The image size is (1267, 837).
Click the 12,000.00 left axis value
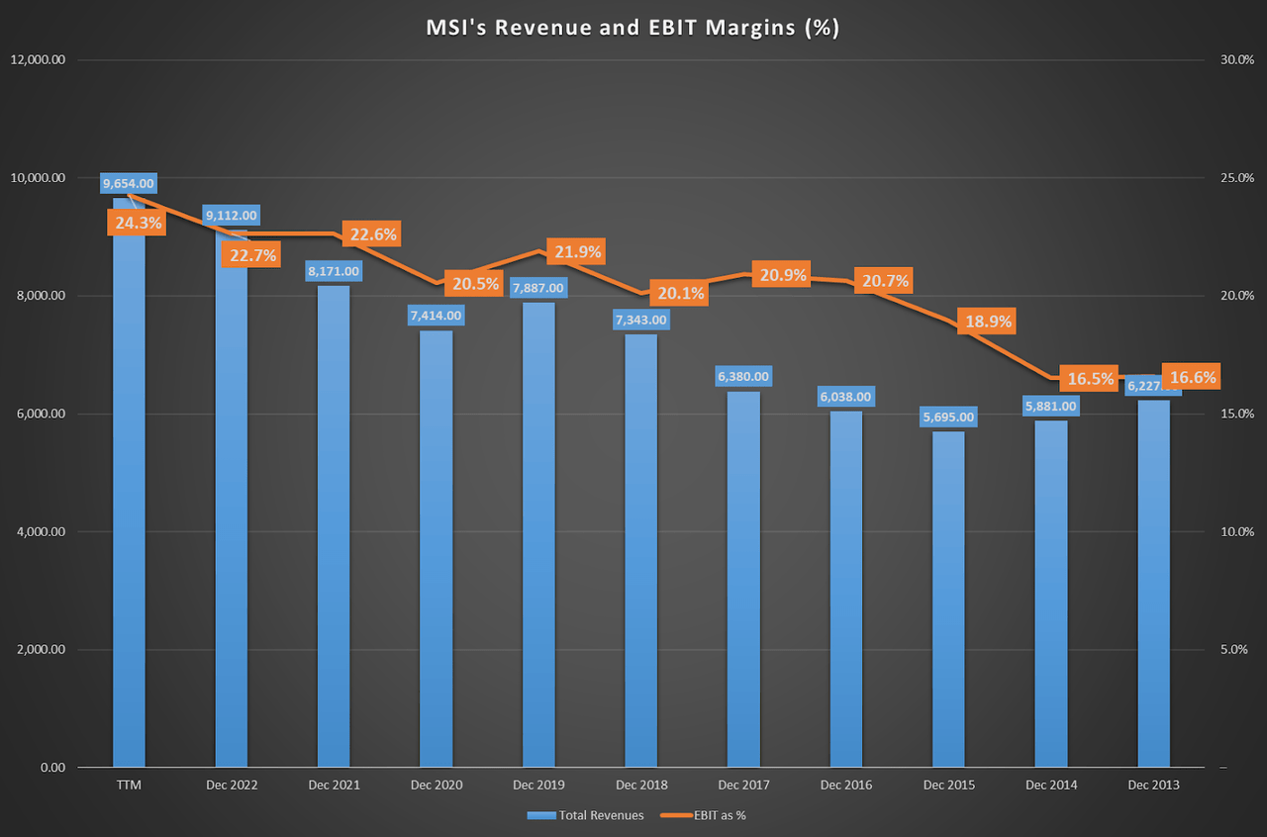click(x=38, y=60)
